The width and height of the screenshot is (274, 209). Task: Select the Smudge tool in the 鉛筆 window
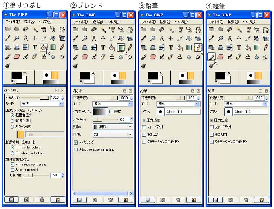click(x=198, y=56)
